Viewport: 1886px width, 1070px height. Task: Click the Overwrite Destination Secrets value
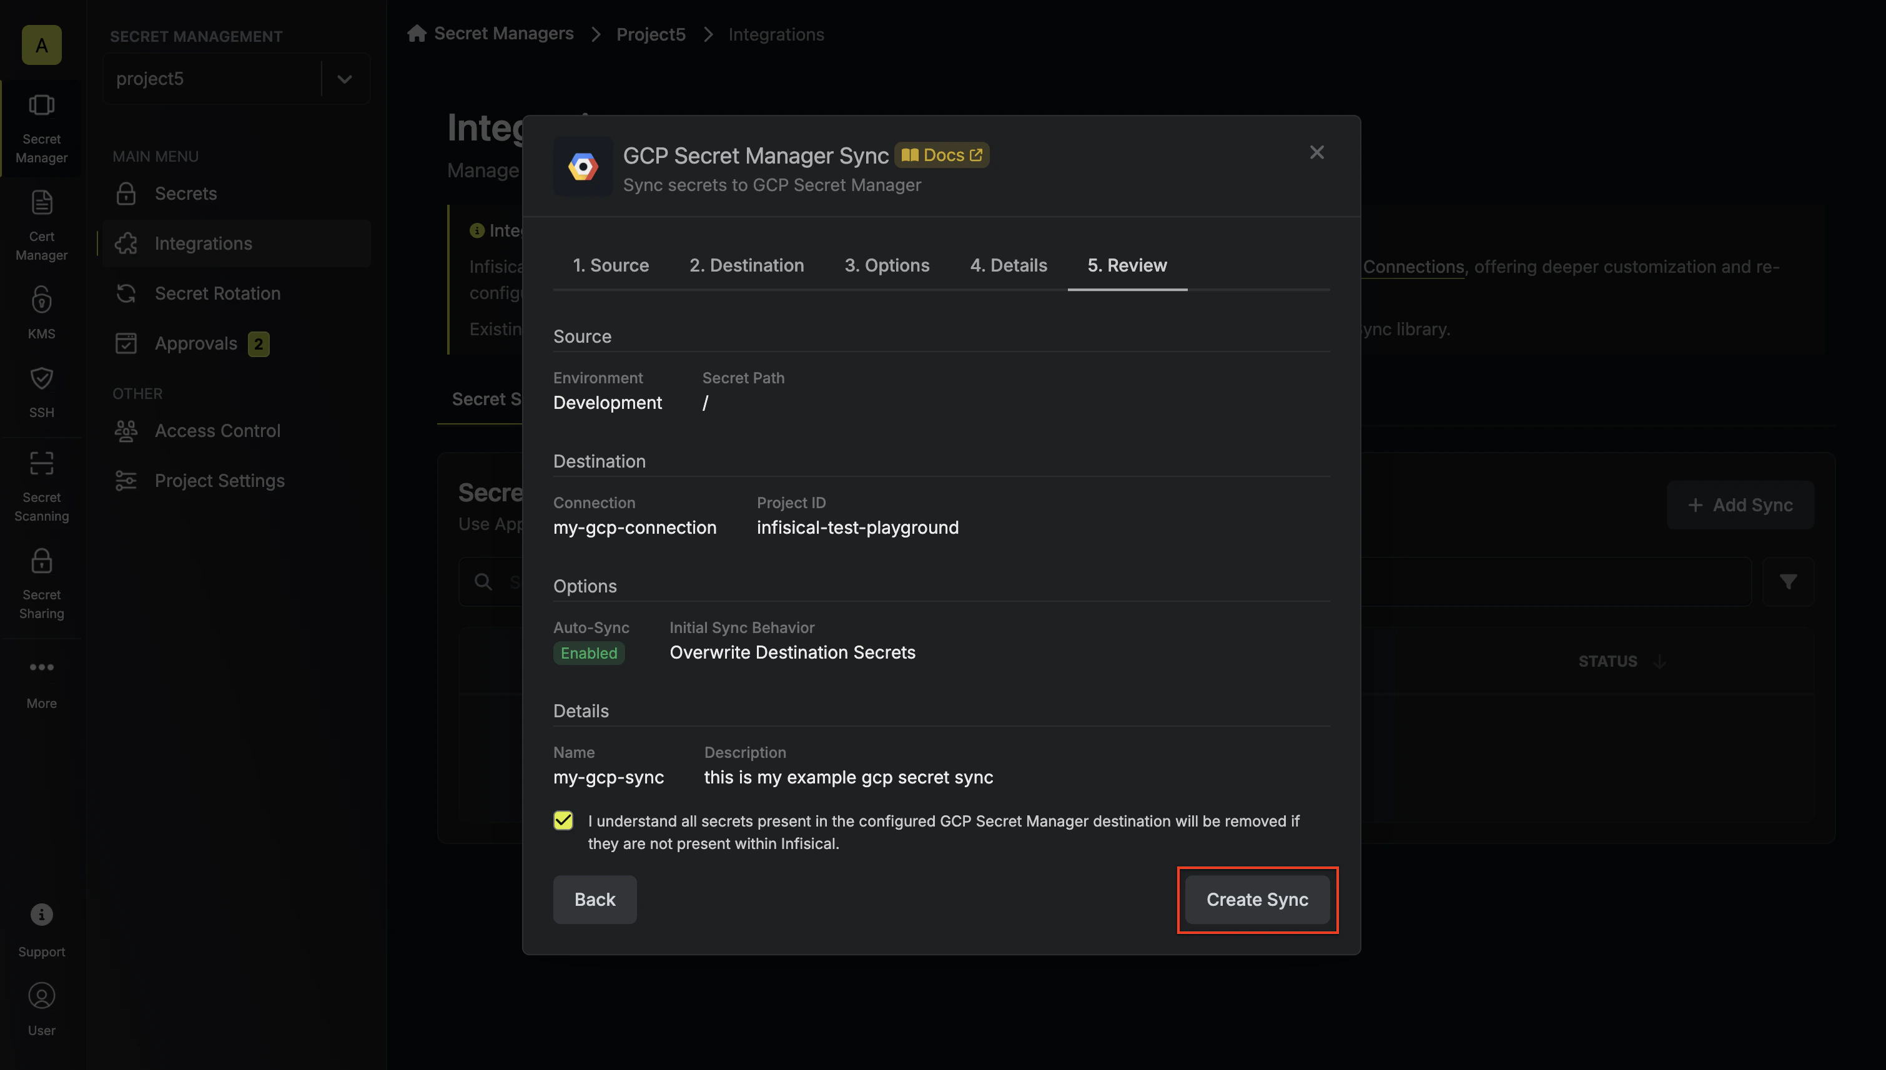[792, 652]
